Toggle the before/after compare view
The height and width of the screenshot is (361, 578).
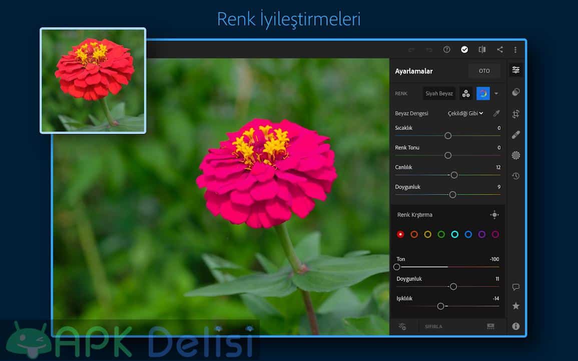[482, 49]
